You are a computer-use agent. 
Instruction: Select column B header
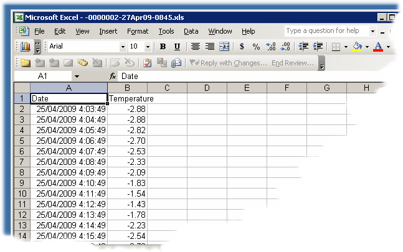pos(127,88)
